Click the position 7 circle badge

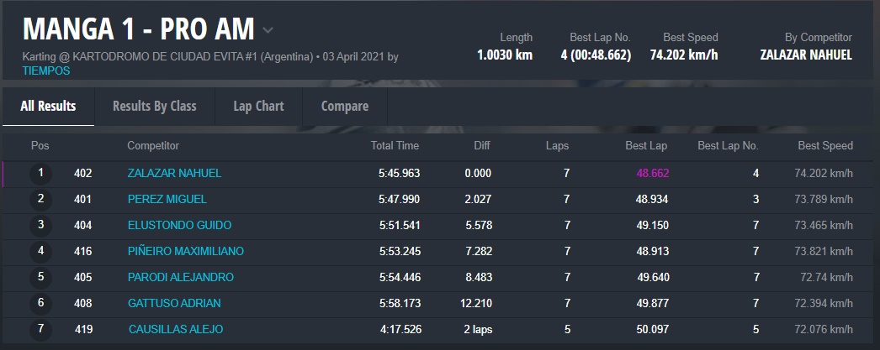40,329
